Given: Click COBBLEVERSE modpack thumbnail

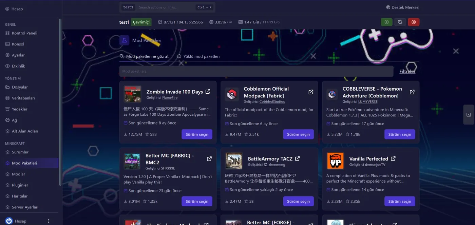Looking at the screenshot, I should 332,94.
